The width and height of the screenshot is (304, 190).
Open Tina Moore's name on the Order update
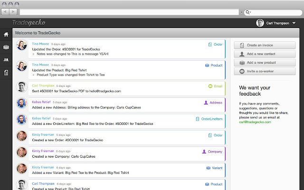coord(40,44)
